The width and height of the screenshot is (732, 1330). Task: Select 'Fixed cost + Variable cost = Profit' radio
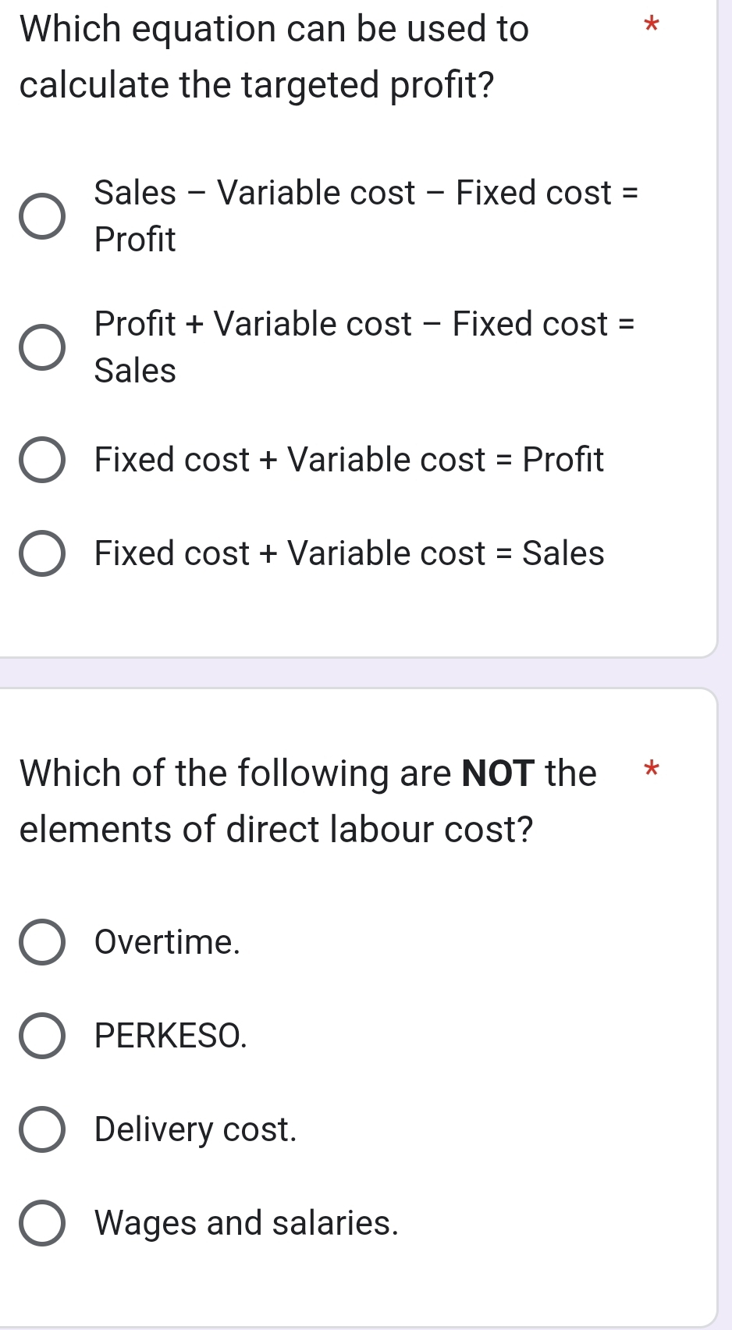pos(42,460)
